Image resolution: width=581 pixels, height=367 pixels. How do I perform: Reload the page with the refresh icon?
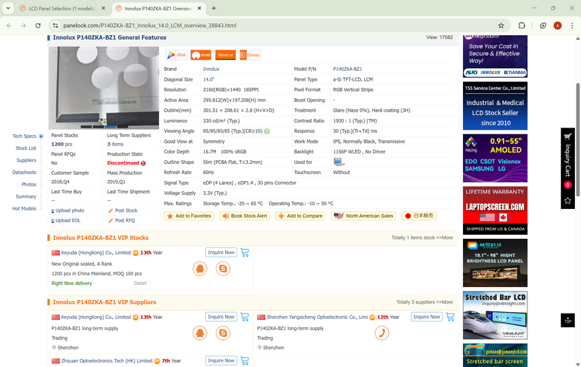pyautogui.click(x=38, y=26)
